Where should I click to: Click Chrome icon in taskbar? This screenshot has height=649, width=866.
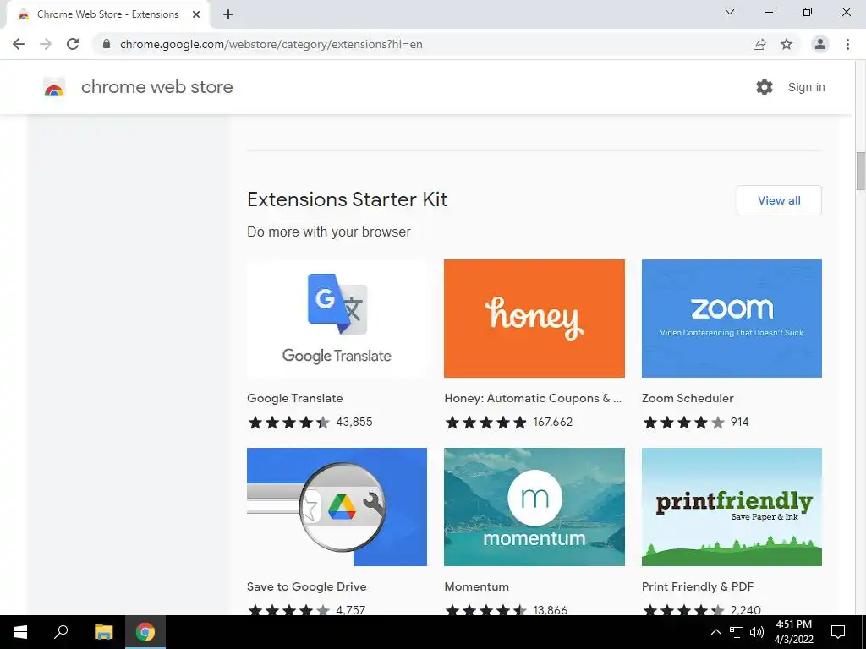click(x=145, y=632)
